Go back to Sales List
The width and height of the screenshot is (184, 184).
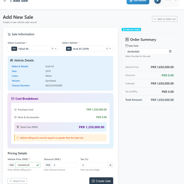pos(165,19)
